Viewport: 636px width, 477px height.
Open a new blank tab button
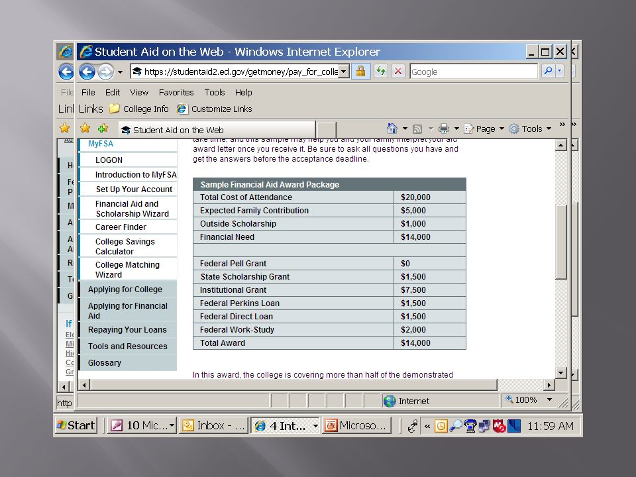pos(326,130)
